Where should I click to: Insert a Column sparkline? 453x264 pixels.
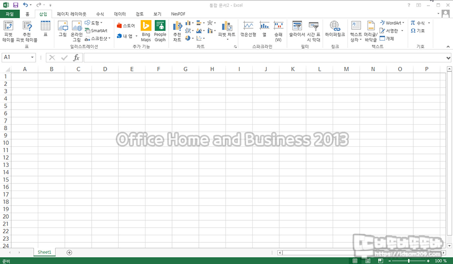(264, 29)
